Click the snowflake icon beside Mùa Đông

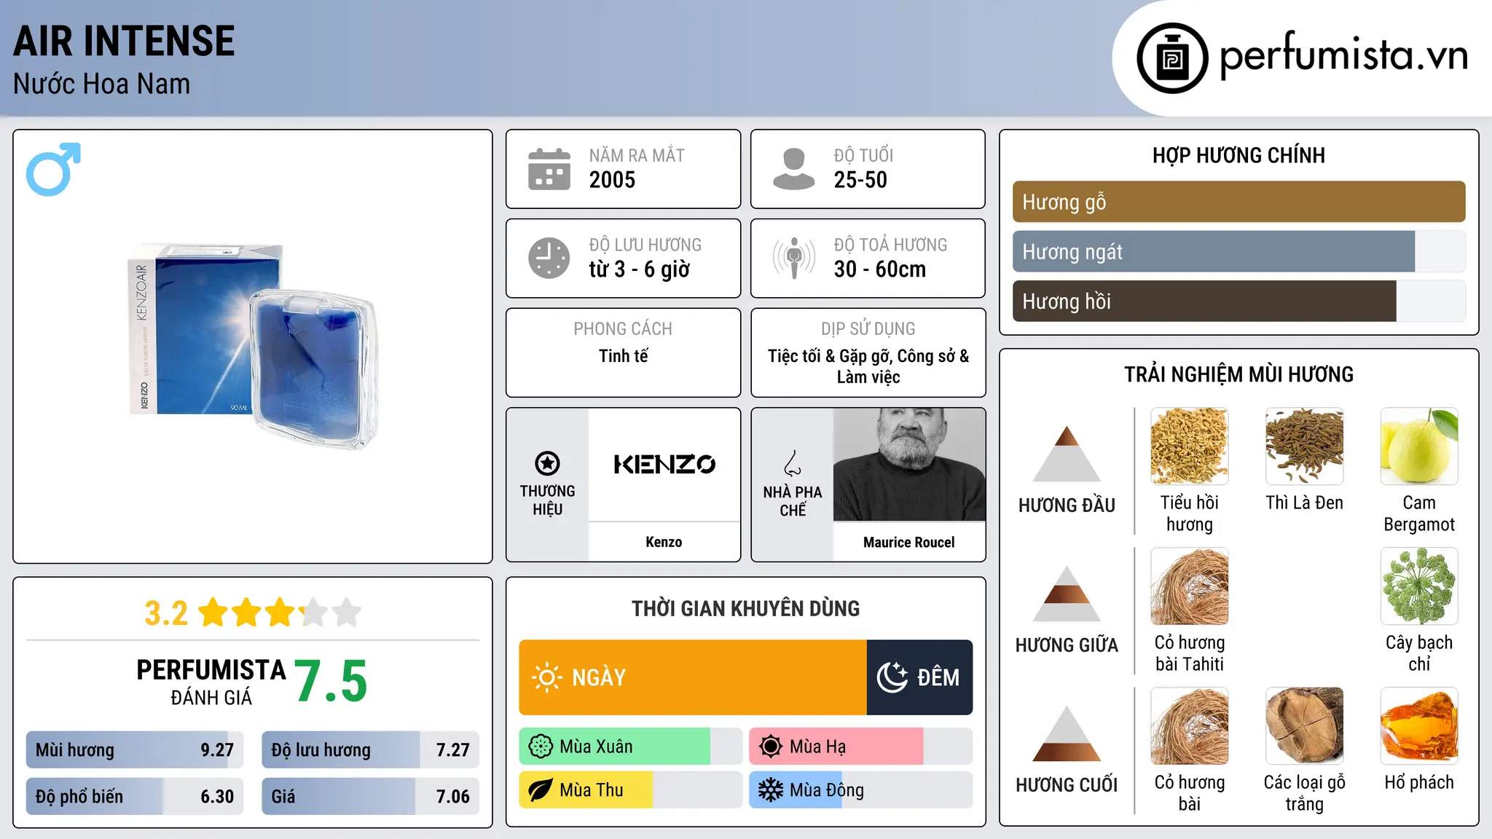click(771, 790)
